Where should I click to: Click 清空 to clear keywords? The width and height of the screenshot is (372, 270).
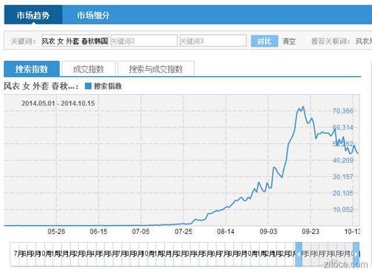[289, 41]
